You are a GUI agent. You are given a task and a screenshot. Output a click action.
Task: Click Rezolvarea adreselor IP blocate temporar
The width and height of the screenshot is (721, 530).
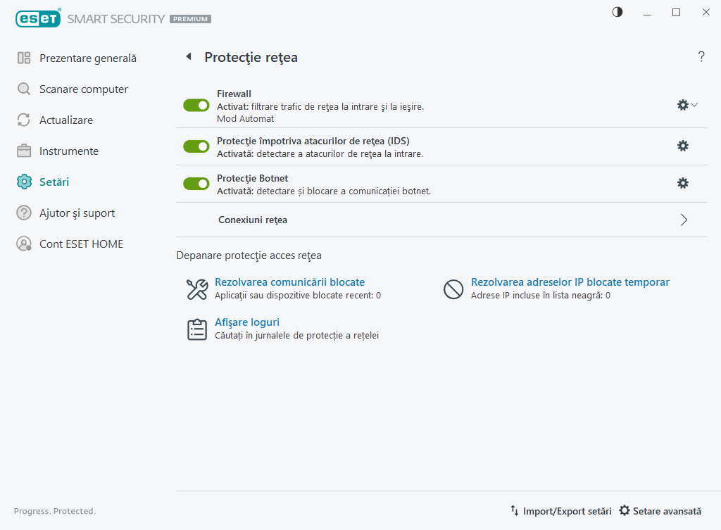click(x=570, y=282)
